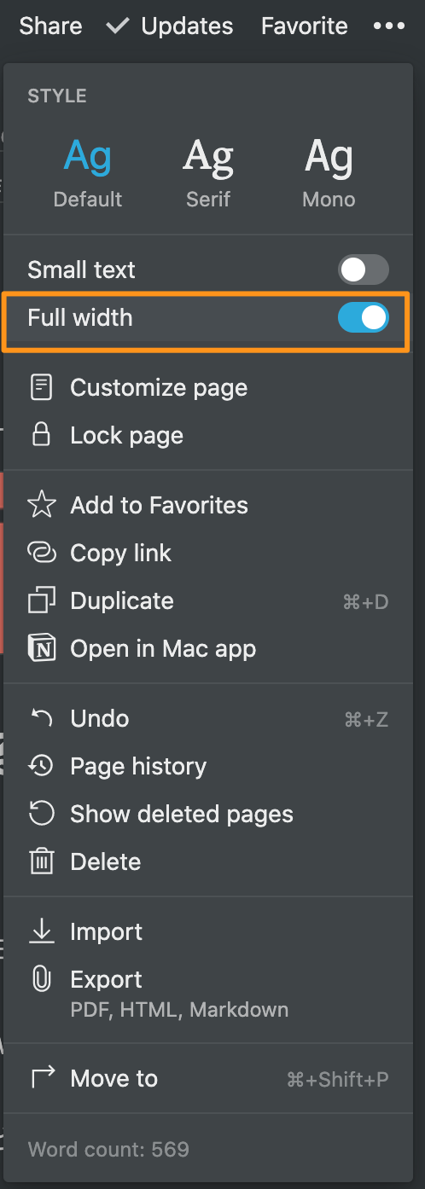Enable the Small text toggle
Screen dimensions: 425x1189
pyautogui.click(x=364, y=270)
